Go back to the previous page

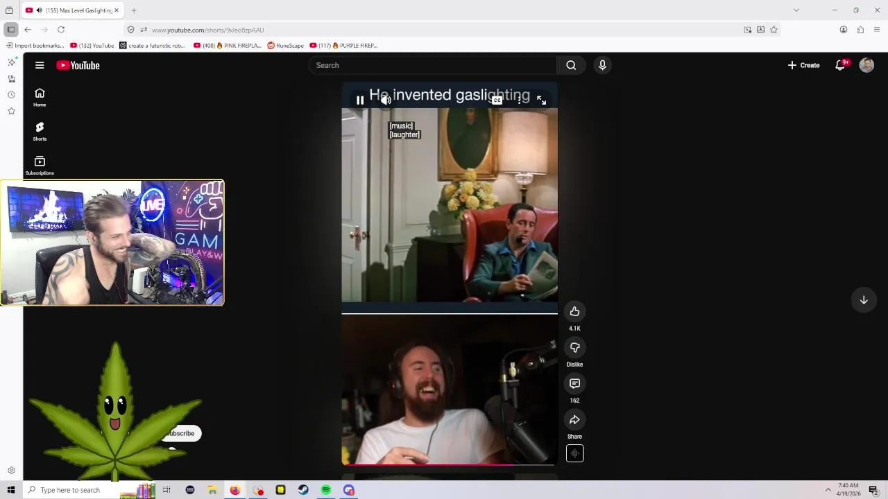[x=27, y=30]
